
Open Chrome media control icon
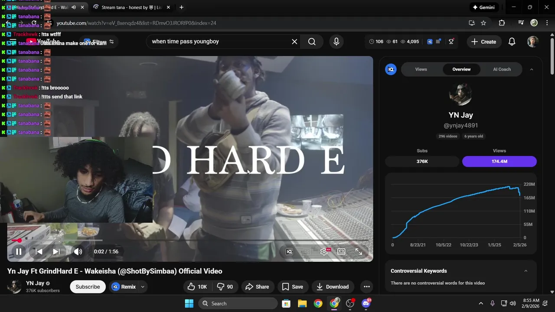[x=521, y=23]
